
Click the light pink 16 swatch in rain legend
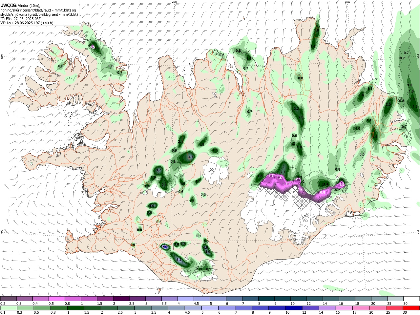343,308
